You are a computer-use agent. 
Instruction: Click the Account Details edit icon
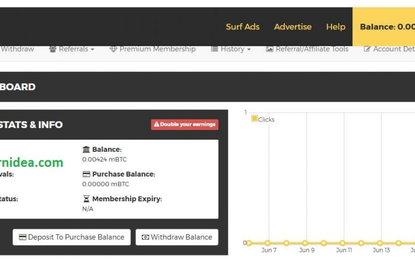point(367,49)
